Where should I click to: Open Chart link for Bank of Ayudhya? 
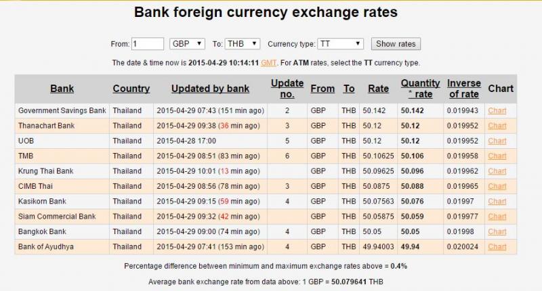497,247
